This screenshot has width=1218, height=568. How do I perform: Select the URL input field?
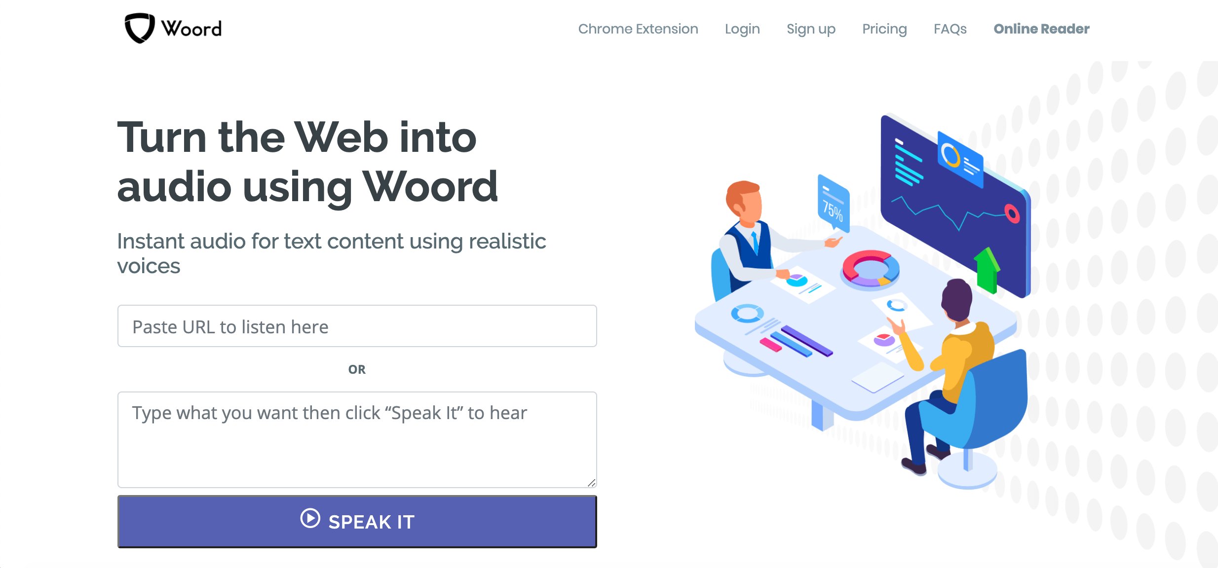tap(358, 326)
